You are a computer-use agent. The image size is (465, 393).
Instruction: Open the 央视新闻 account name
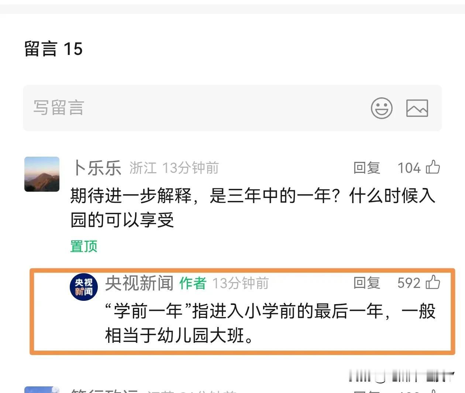pos(139,283)
